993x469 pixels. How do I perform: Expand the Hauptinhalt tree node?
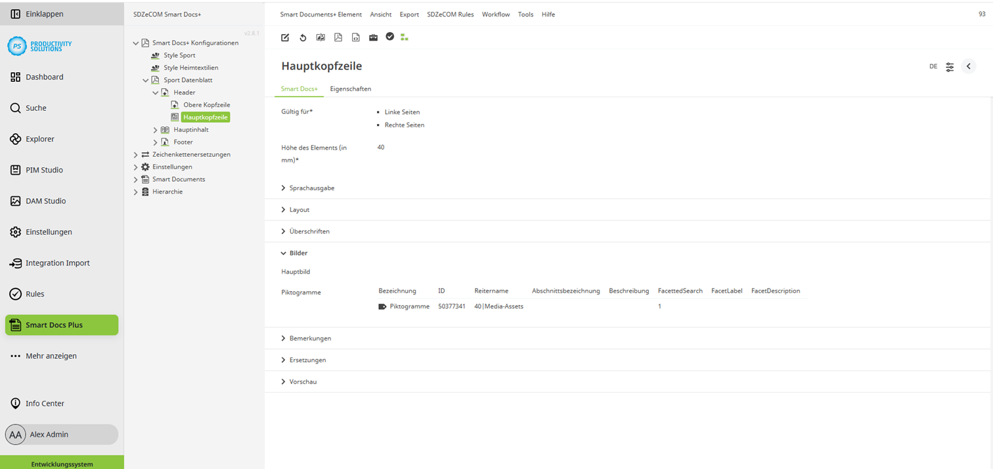(156, 129)
